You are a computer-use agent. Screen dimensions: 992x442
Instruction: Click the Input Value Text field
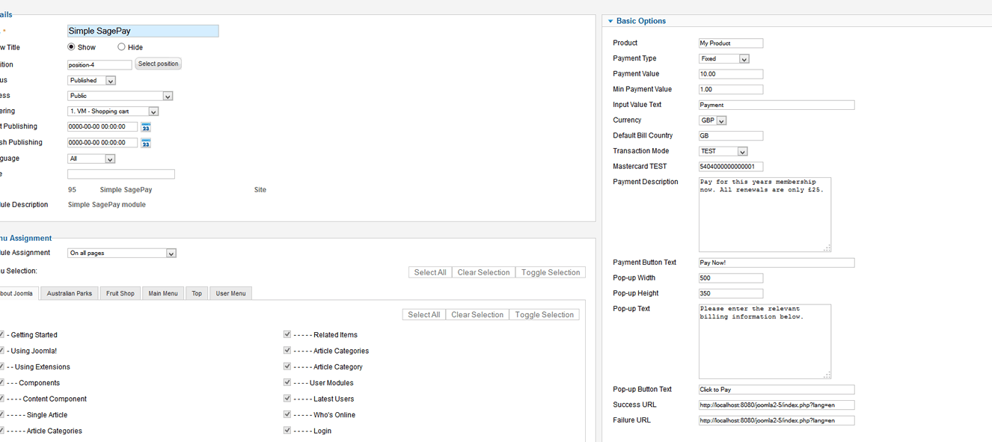point(777,105)
